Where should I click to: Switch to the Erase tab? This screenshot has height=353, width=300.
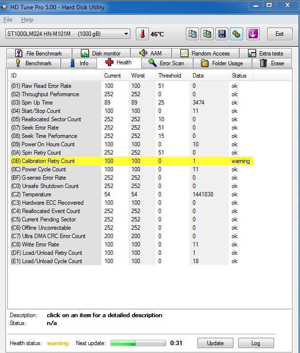point(272,63)
